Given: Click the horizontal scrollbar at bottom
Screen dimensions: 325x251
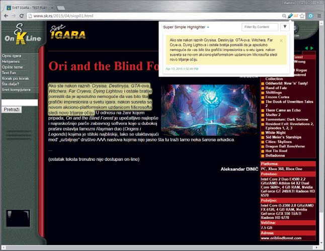Looking at the screenshot, I should click(x=159, y=247).
